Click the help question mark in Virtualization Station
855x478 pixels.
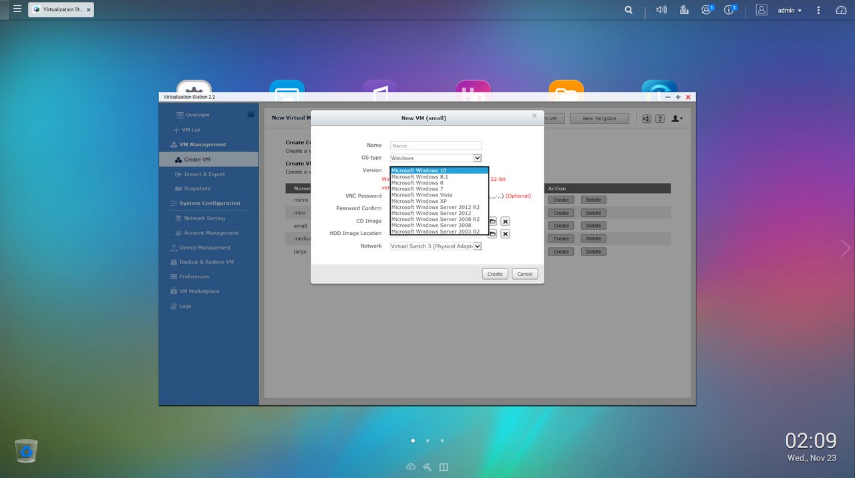660,119
